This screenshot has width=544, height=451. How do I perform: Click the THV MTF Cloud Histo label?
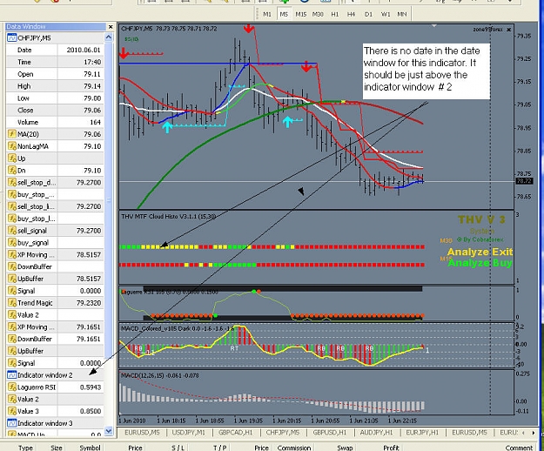[x=168, y=217]
